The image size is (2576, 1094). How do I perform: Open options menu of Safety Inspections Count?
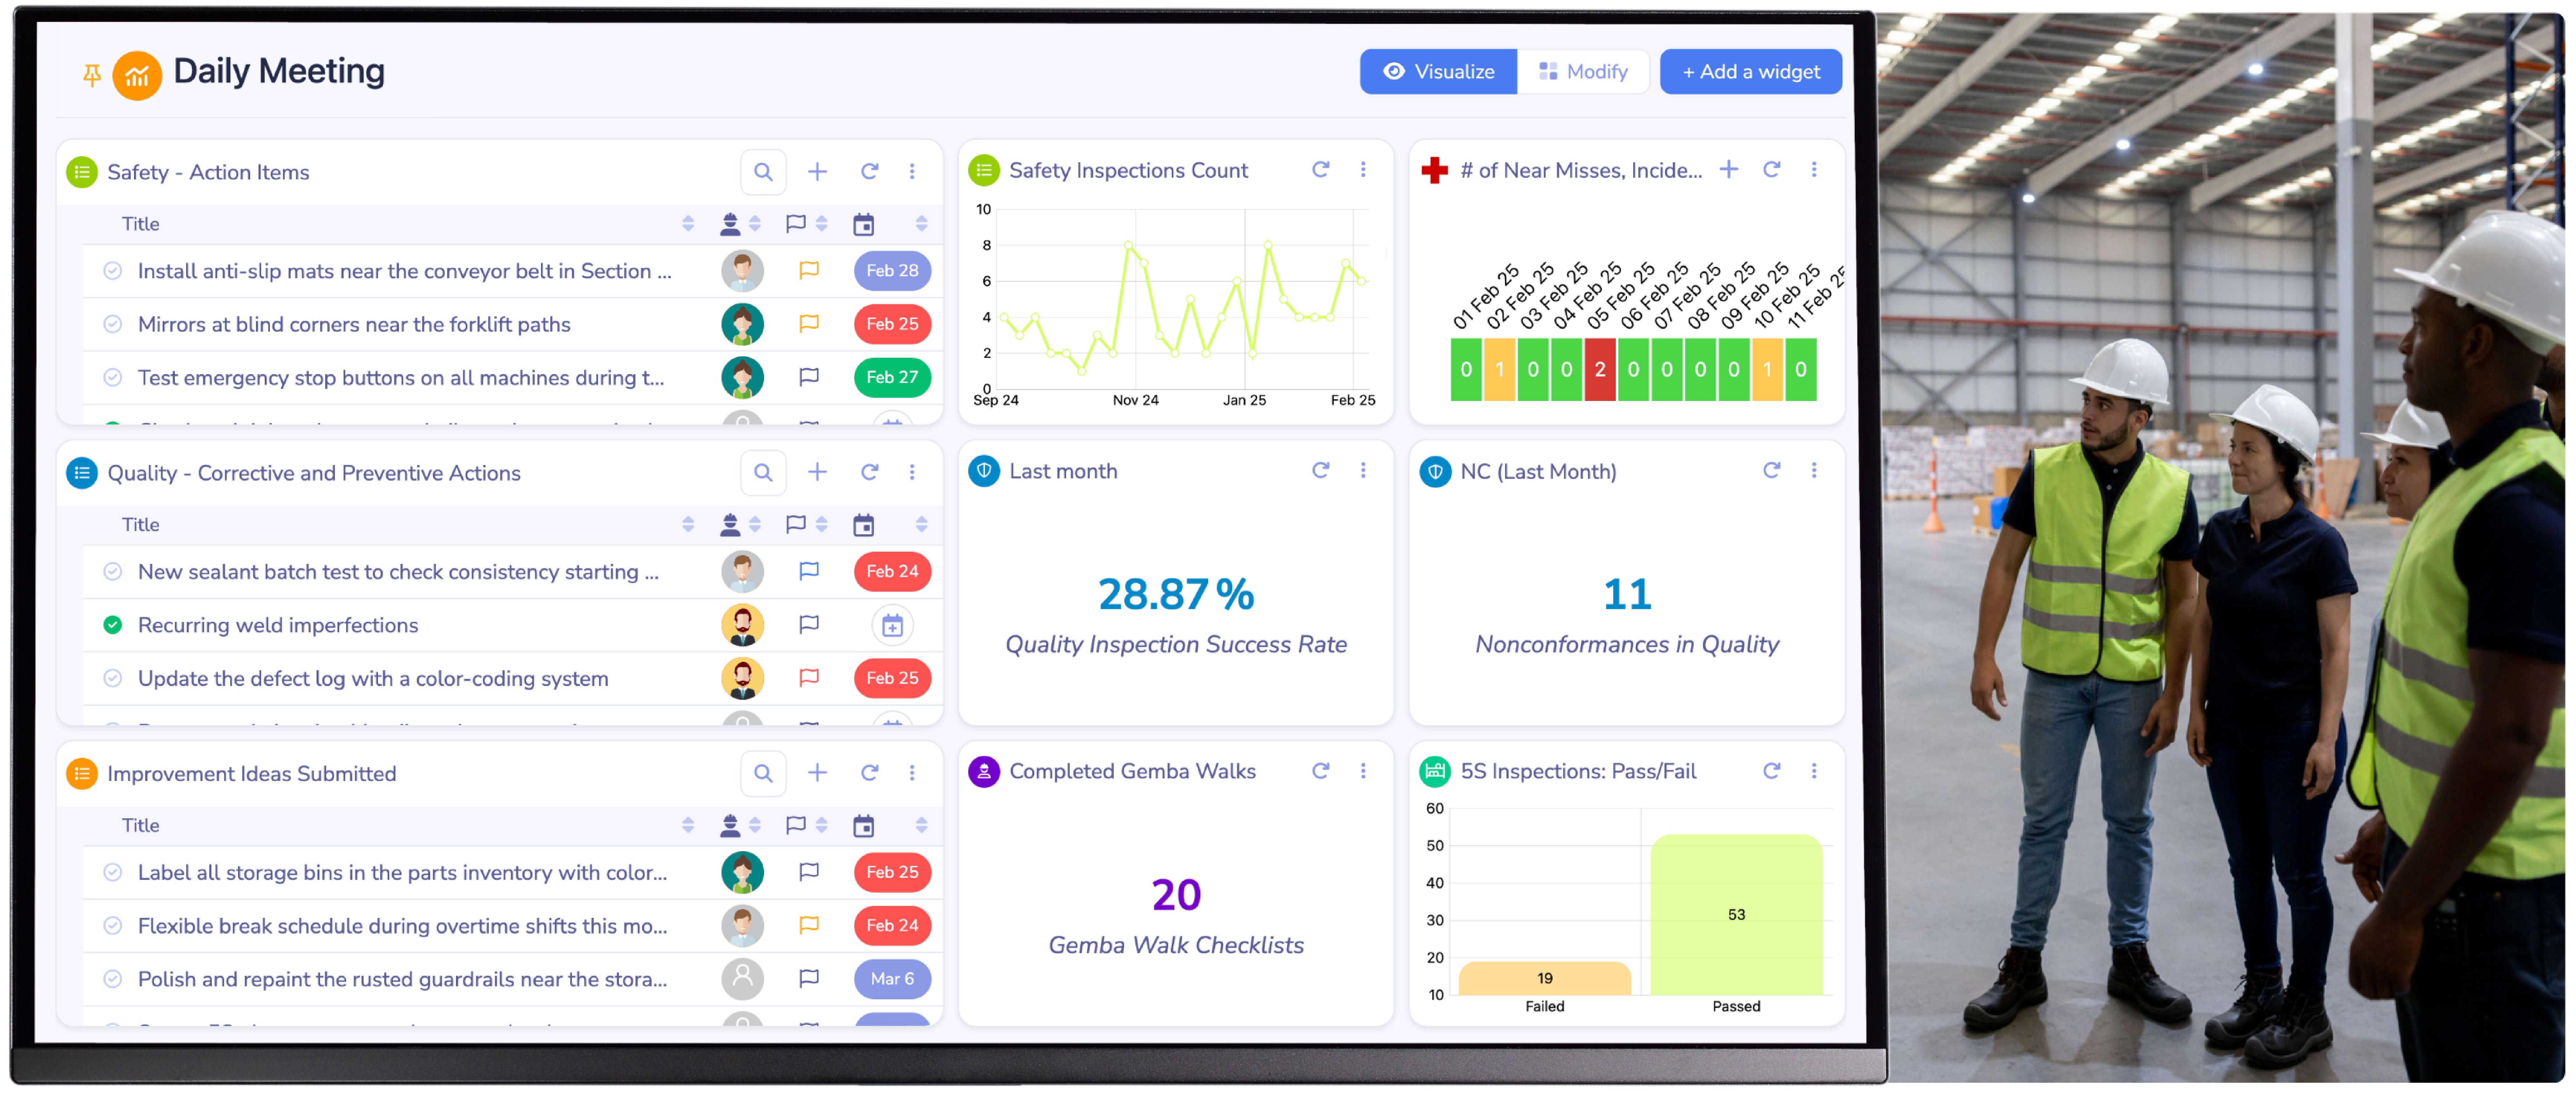point(1363,170)
